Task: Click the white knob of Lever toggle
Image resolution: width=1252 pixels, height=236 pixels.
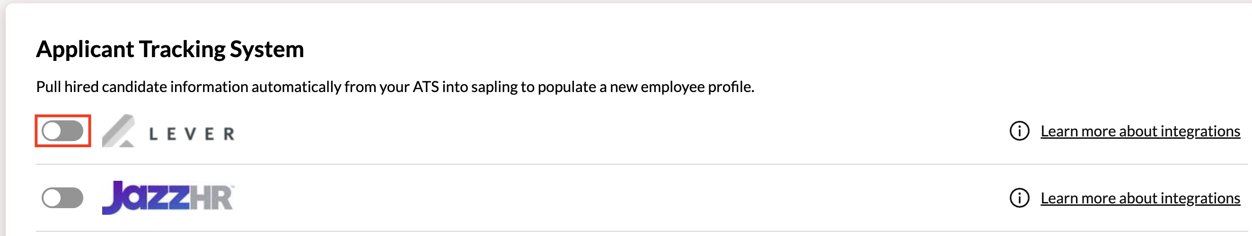Action: pyautogui.click(x=52, y=131)
